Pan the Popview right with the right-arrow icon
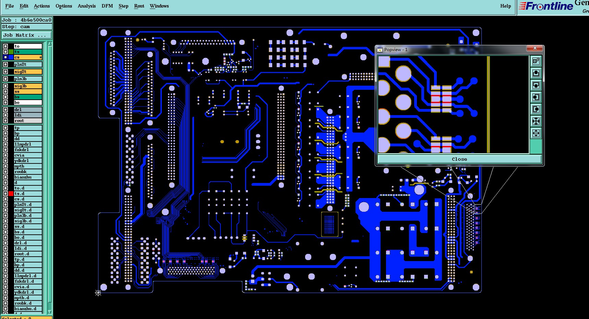 coord(536,109)
